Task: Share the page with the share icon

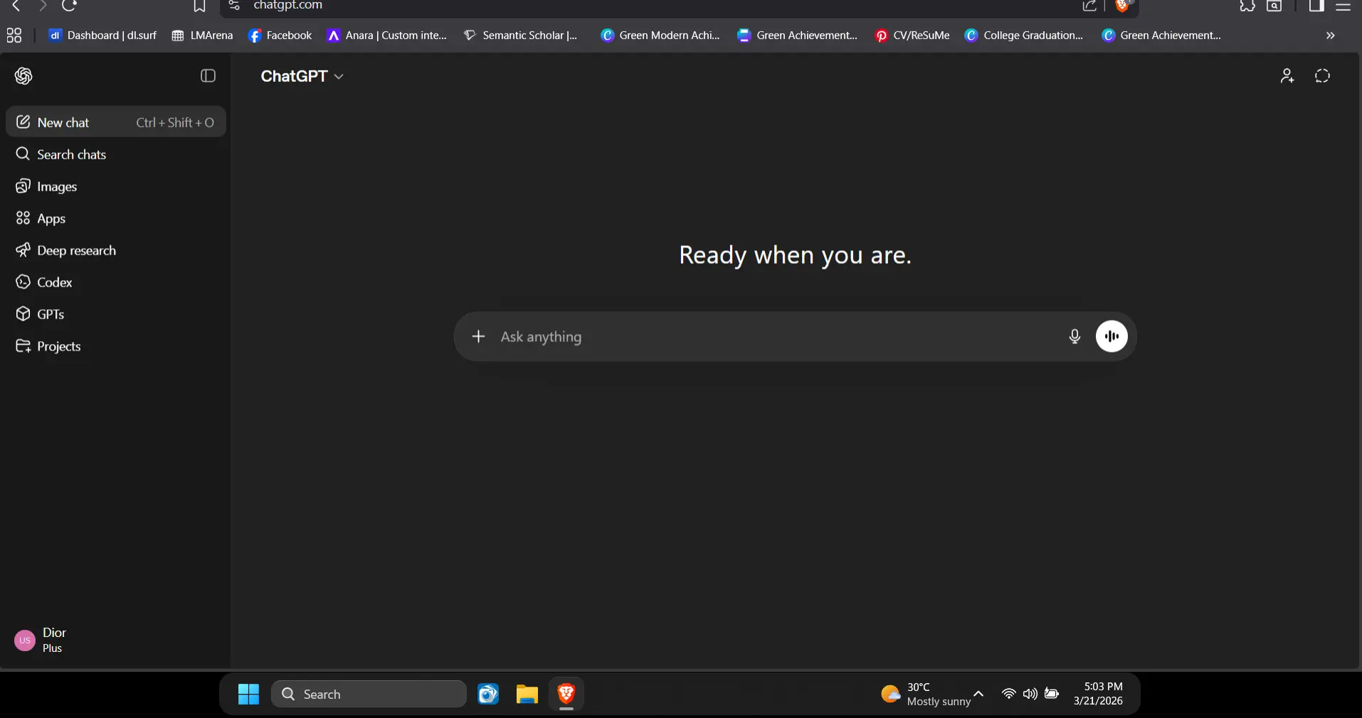Action: point(1089,6)
